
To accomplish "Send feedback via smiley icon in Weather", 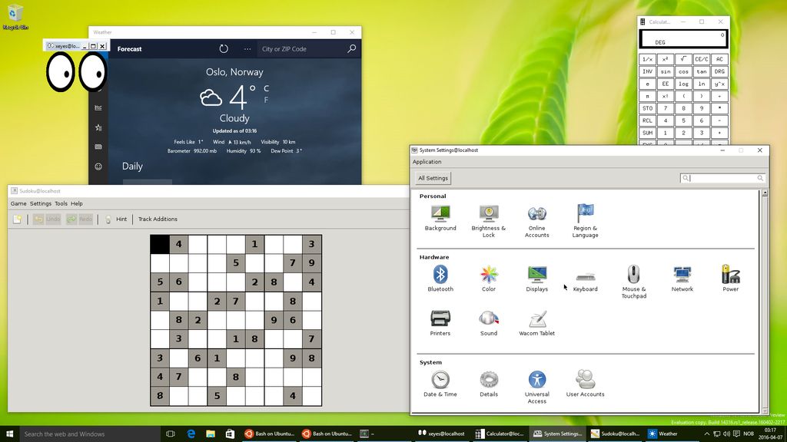I will pos(98,166).
